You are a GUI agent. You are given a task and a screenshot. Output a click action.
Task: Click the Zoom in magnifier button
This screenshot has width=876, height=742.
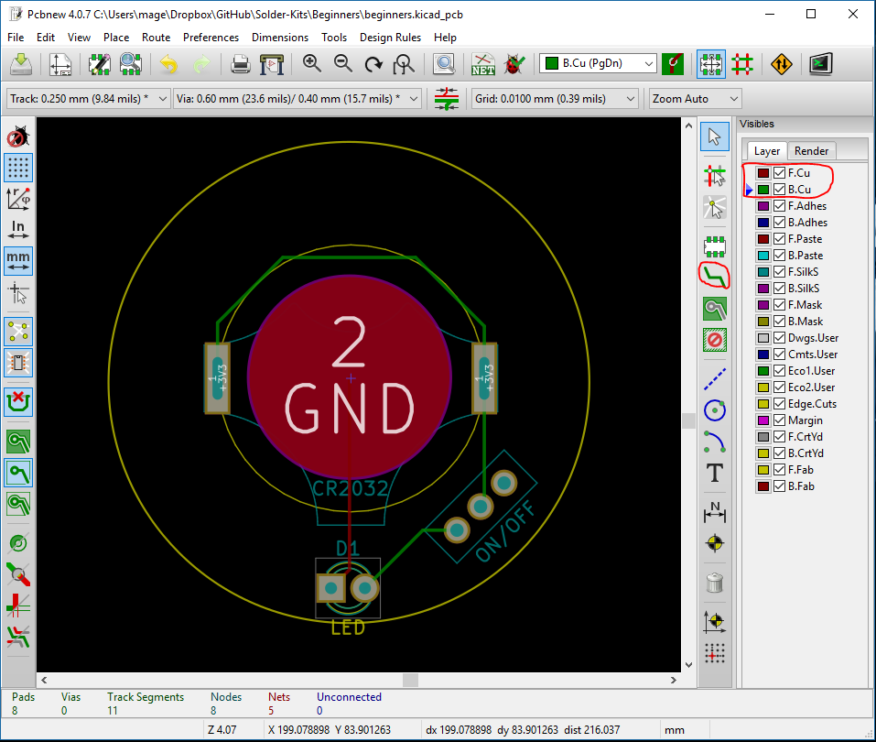tap(312, 64)
